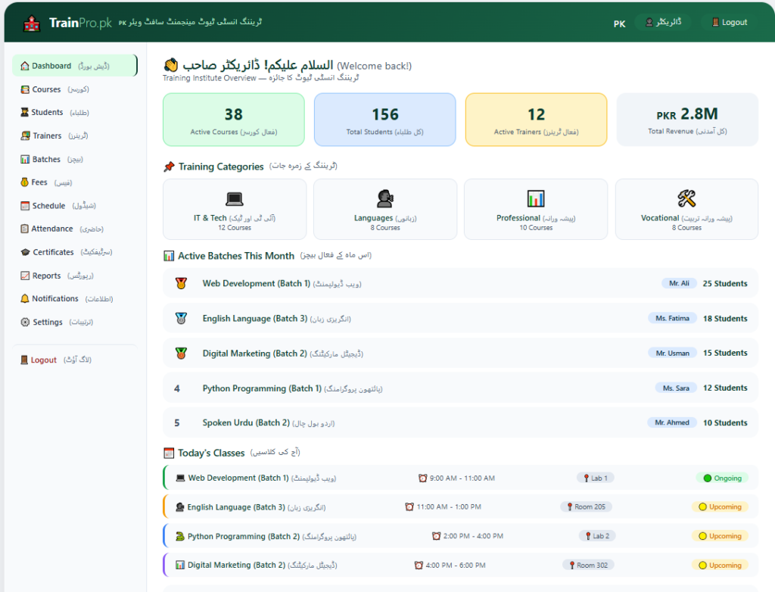Click the Room 205 location tag
775x592 pixels.
click(x=587, y=507)
